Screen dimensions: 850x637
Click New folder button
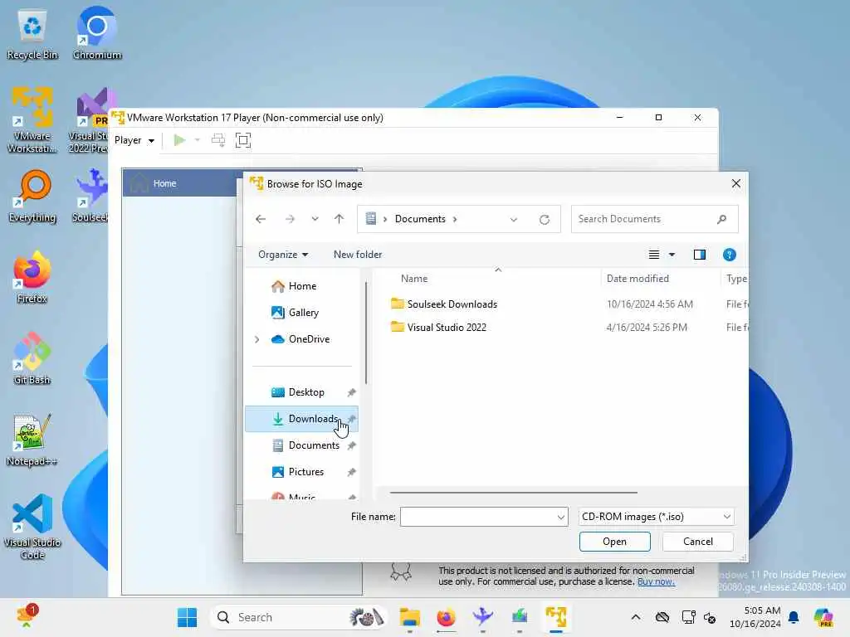click(358, 255)
